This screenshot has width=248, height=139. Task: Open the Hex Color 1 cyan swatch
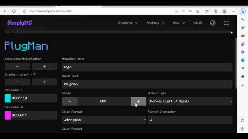pos(8,98)
